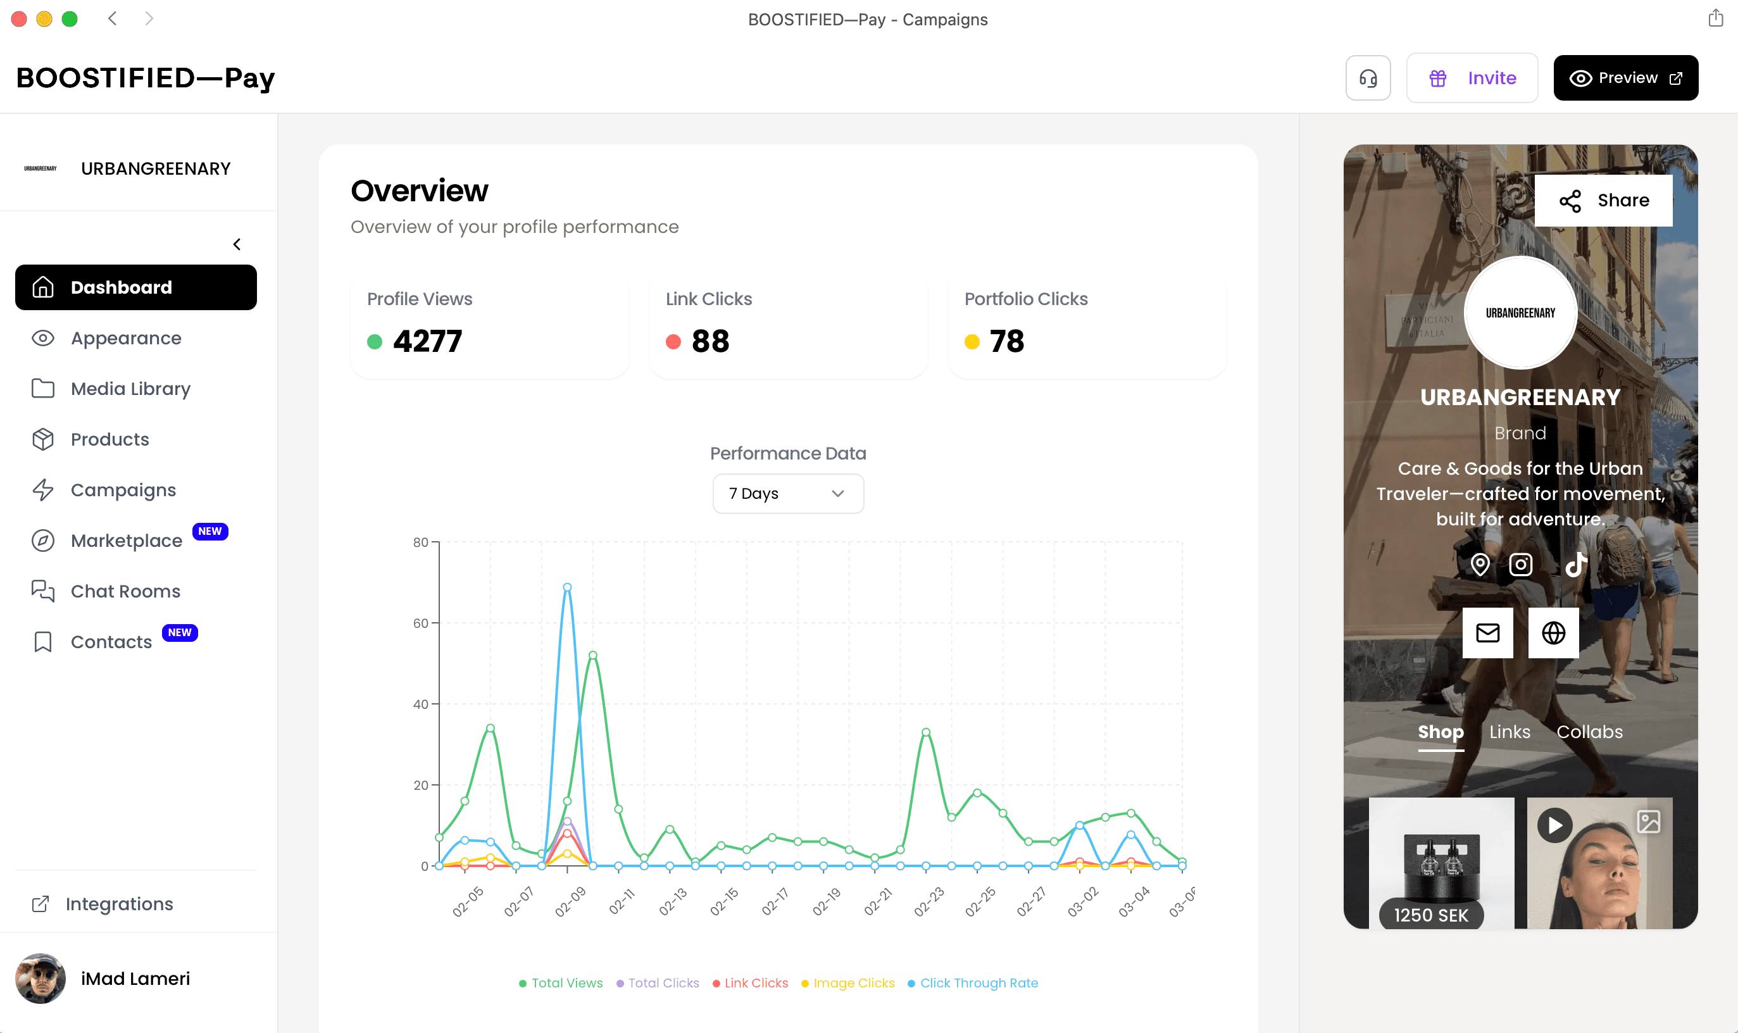
Task: Open the TikTok icon on profile preview
Action: click(1575, 564)
